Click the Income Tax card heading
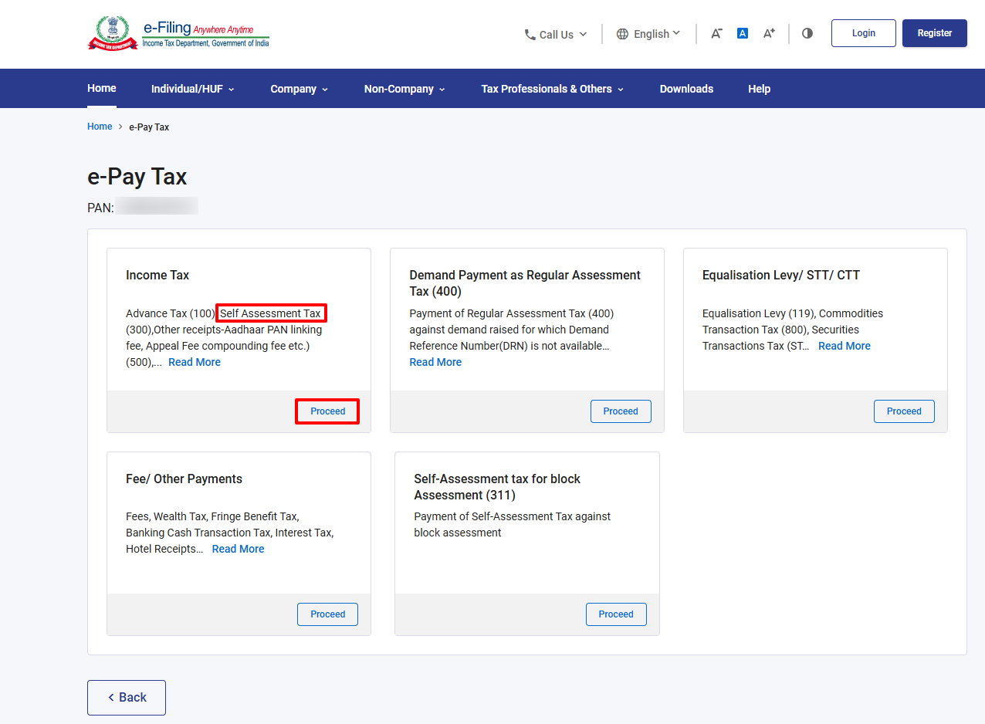Image resolution: width=985 pixels, height=724 pixels. [157, 275]
